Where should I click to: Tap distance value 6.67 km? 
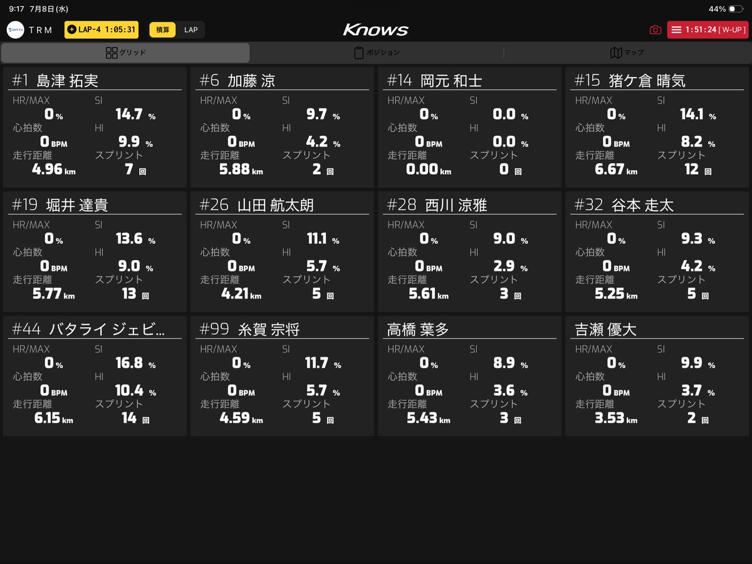click(x=617, y=169)
